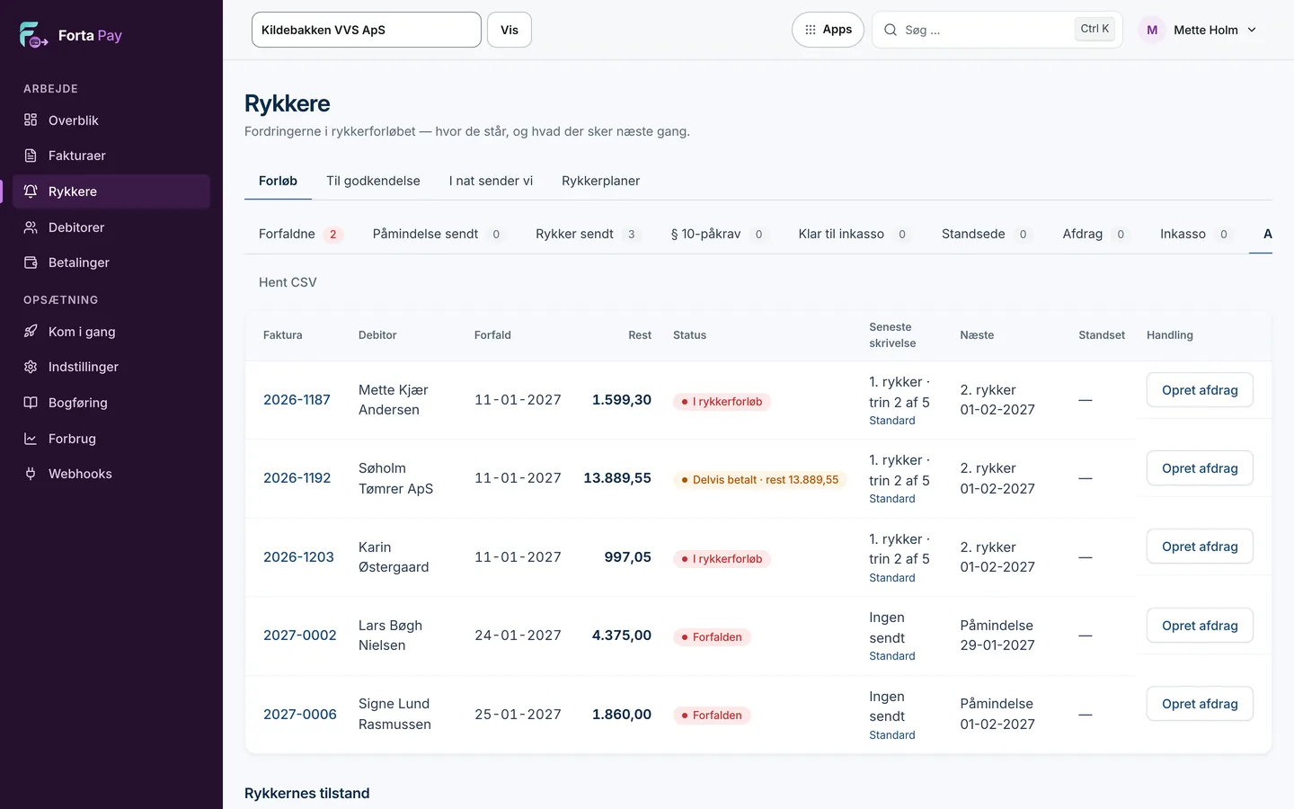Open invoice link 2027-0002

pyautogui.click(x=300, y=636)
